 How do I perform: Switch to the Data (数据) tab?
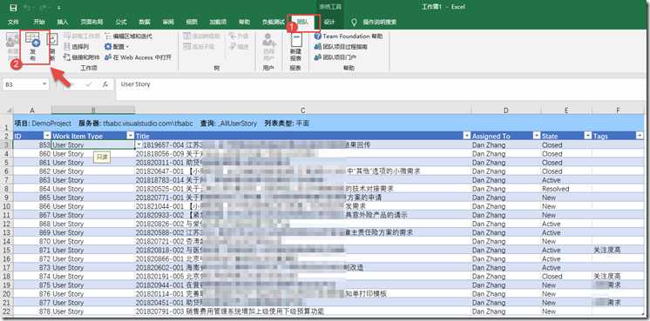point(145,22)
